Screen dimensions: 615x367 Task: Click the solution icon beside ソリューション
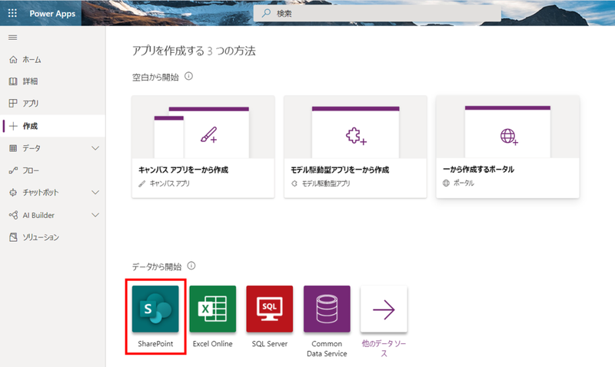[x=13, y=237]
